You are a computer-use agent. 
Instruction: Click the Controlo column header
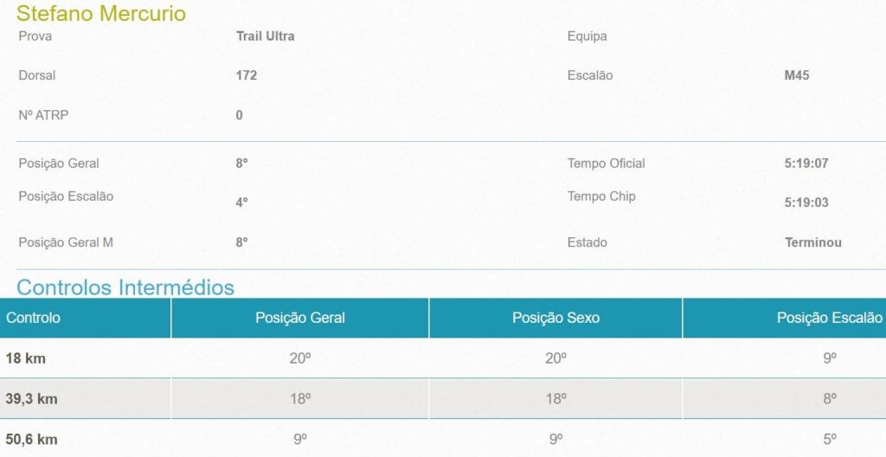(33, 318)
